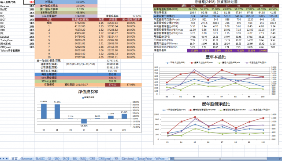Select the 50%安全邊際 value 326.29

[113, 81]
